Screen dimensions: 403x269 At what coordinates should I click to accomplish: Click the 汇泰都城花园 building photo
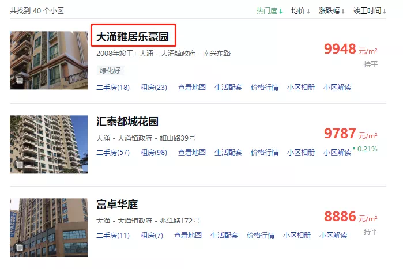point(48,144)
